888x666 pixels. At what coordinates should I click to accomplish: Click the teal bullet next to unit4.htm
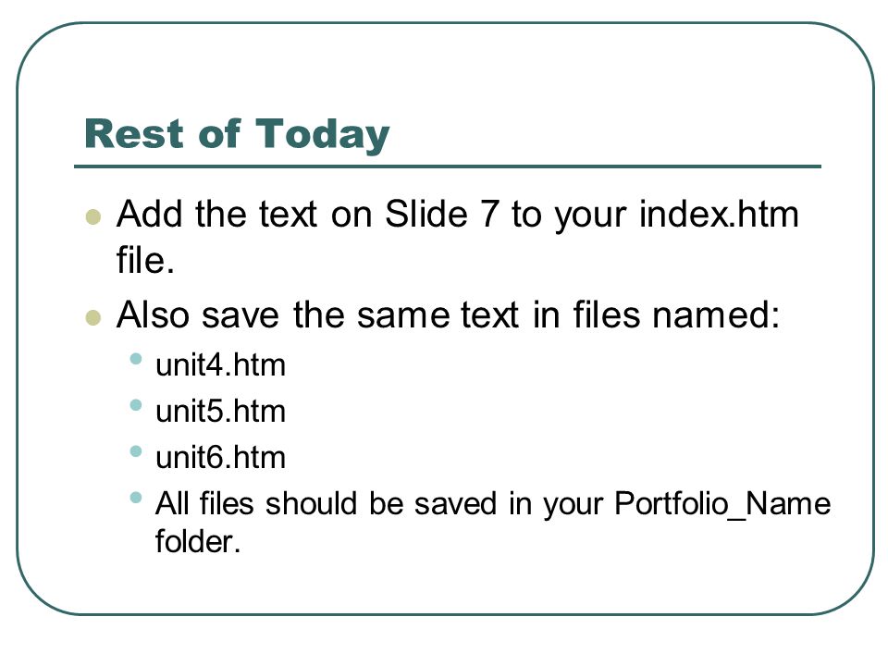[135, 359]
